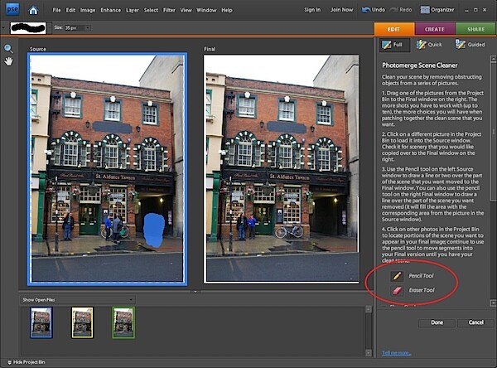Click the brush stroke preview swatch
Screen dimensions: 497x368
pos(28,28)
